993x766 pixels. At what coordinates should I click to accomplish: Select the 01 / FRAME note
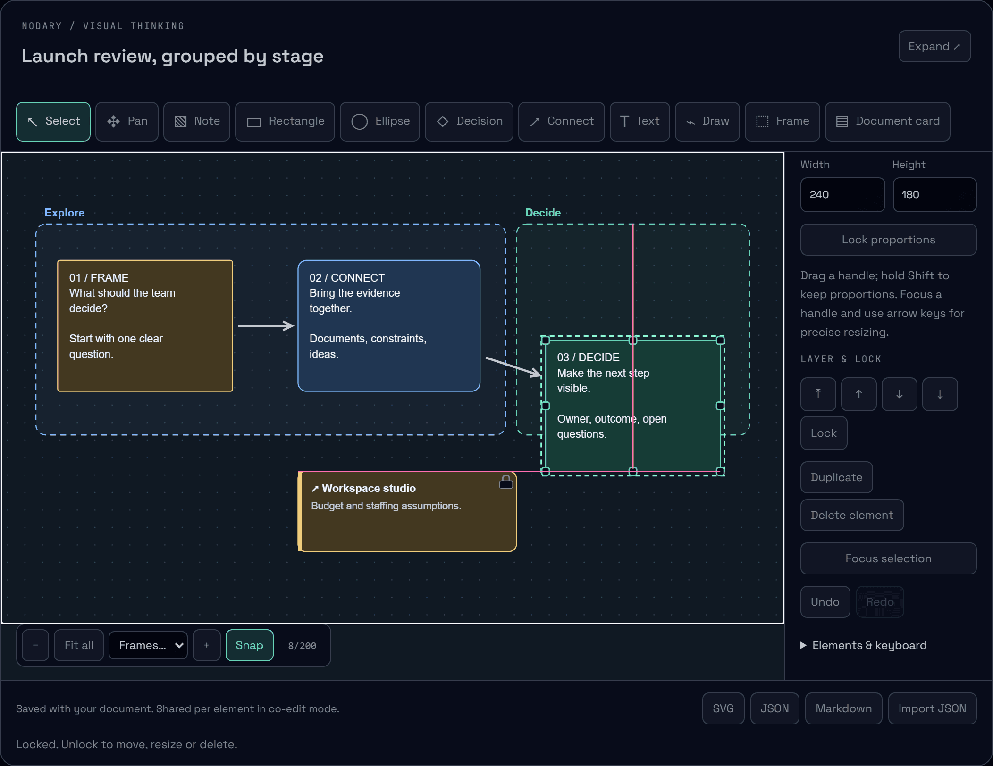[x=145, y=326]
